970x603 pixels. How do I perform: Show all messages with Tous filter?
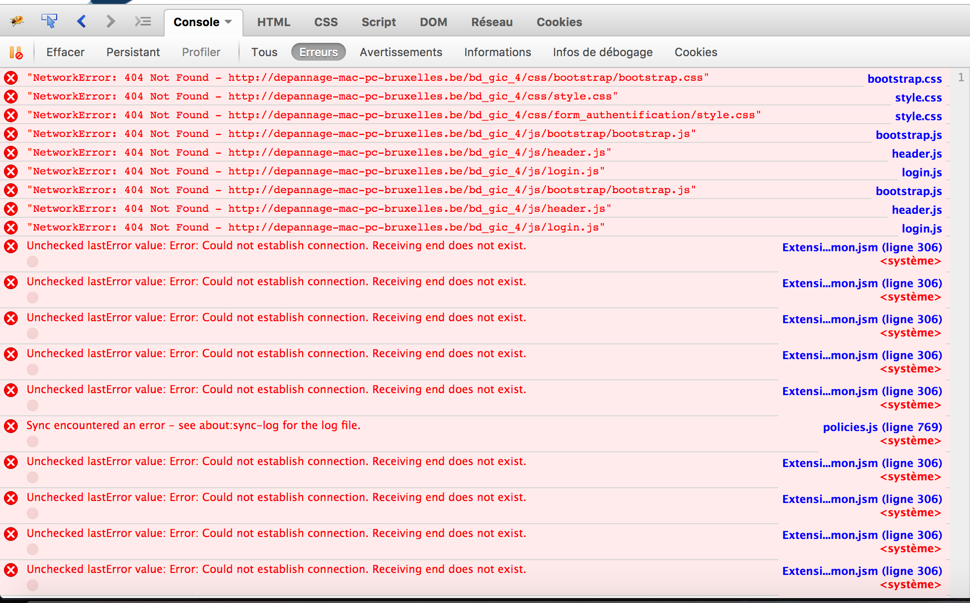264,52
